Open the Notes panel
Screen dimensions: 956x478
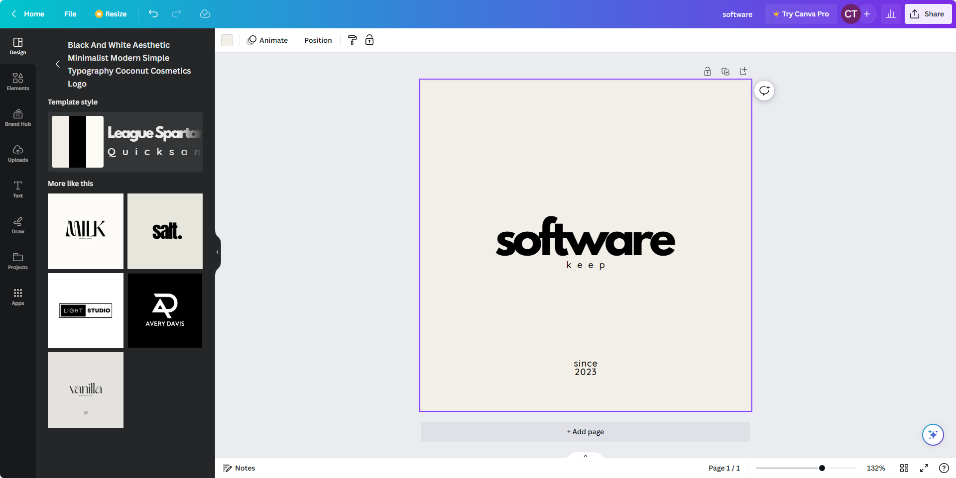pos(239,468)
